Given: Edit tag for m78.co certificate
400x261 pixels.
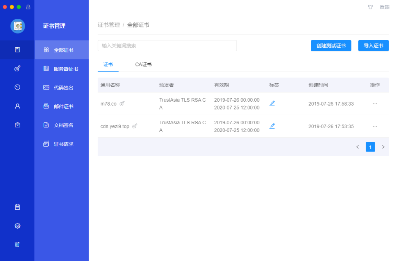Looking at the screenshot, I should [272, 103].
